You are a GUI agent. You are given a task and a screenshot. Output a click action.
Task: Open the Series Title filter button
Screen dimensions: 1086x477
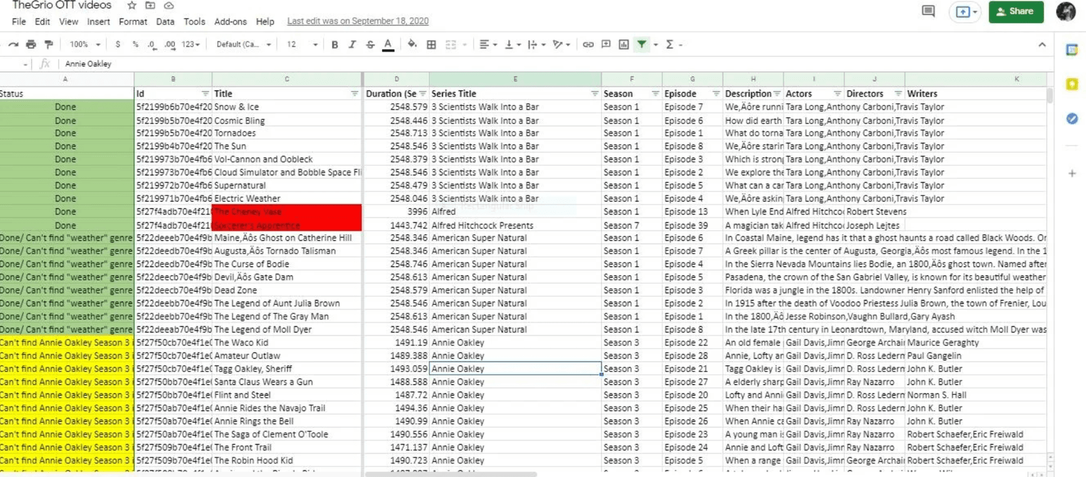click(x=595, y=94)
